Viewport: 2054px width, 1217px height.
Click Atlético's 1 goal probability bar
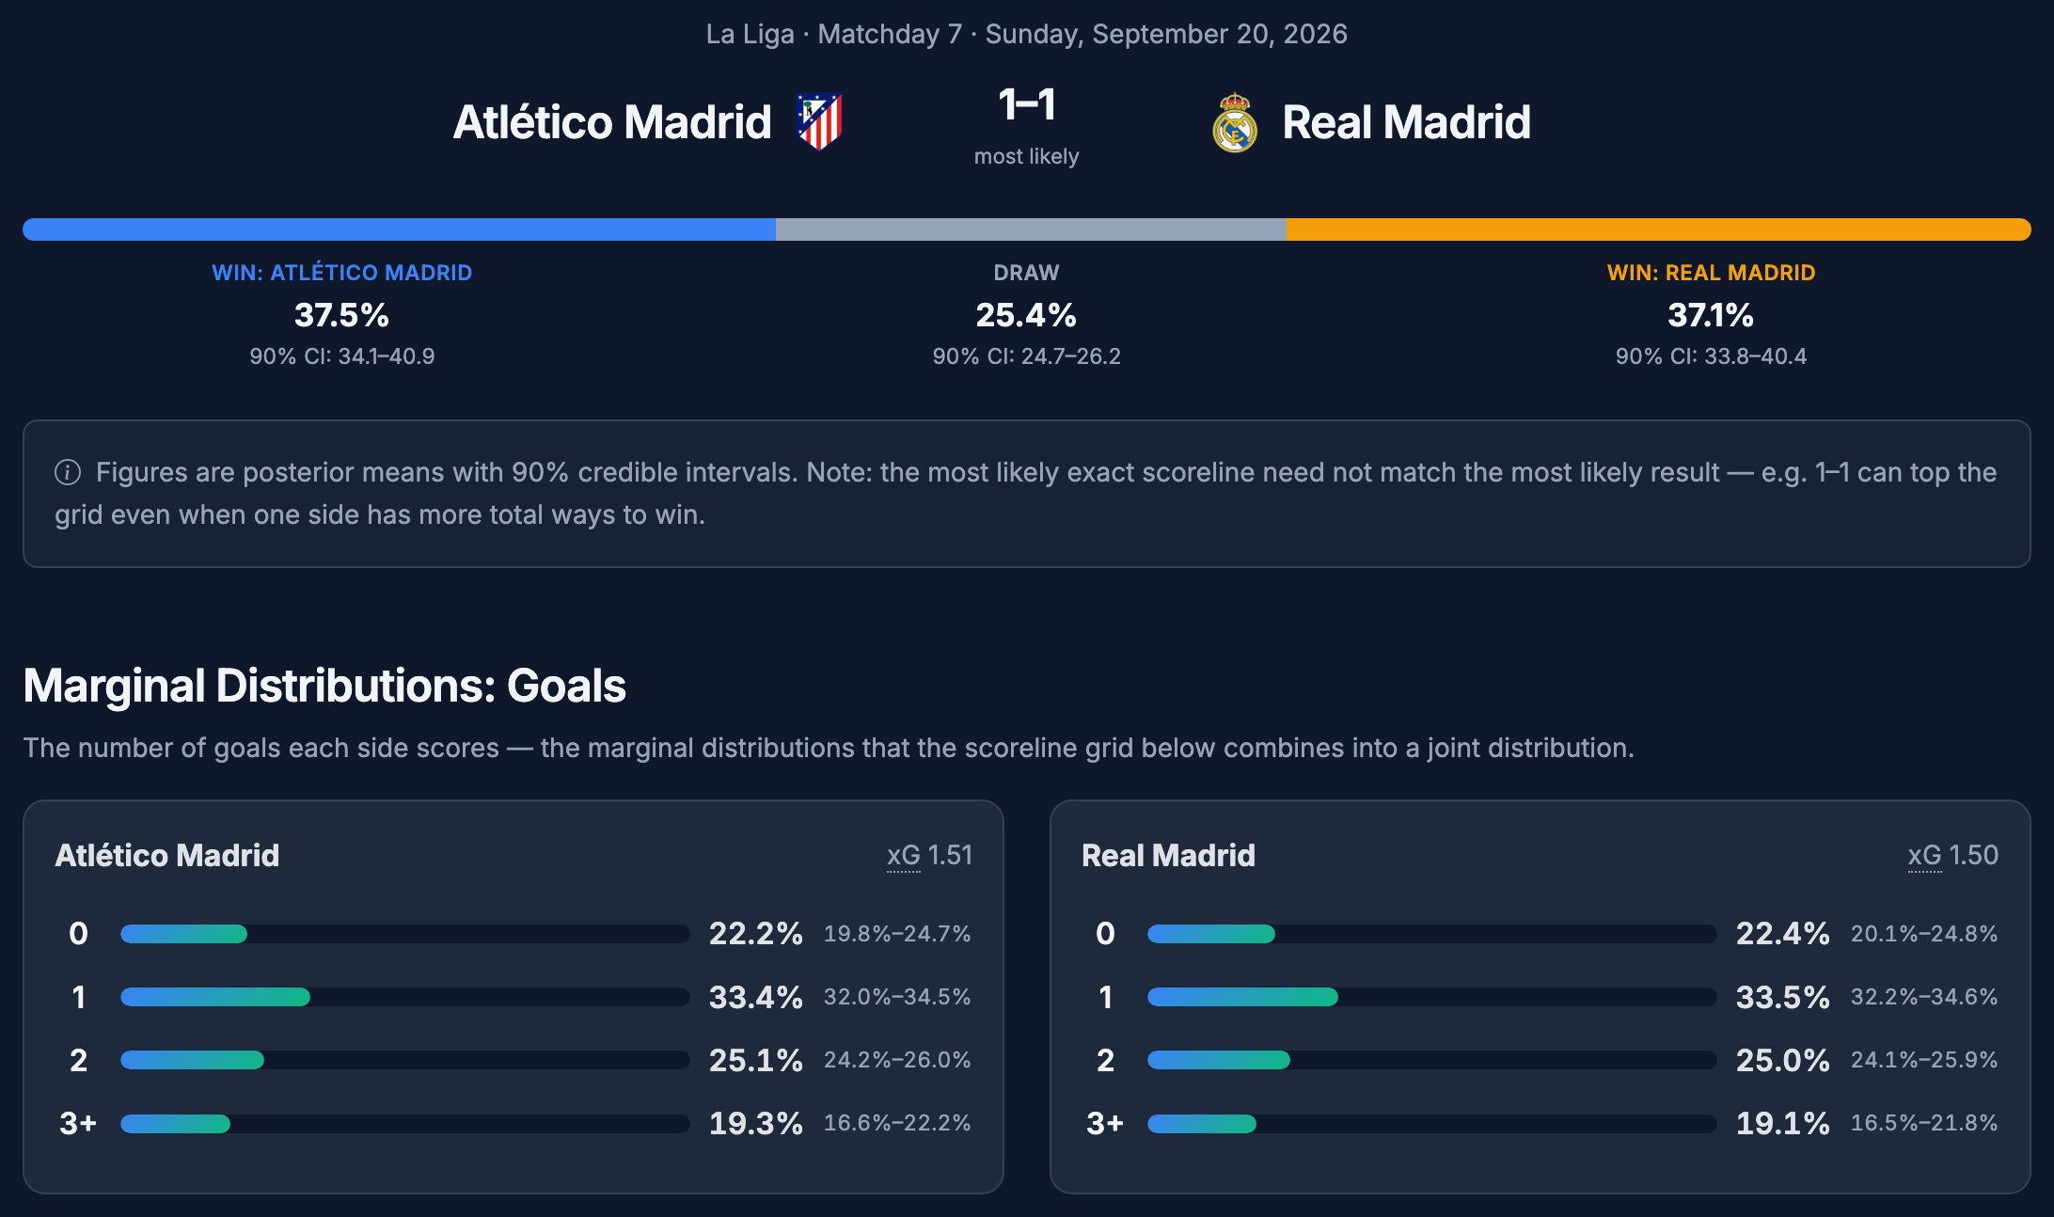(405, 997)
